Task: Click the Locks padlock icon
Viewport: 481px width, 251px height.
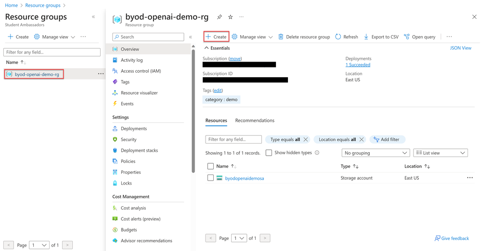Action: click(x=115, y=183)
